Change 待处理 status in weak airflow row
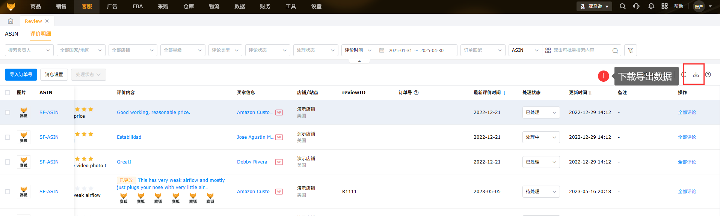 tap(541, 192)
